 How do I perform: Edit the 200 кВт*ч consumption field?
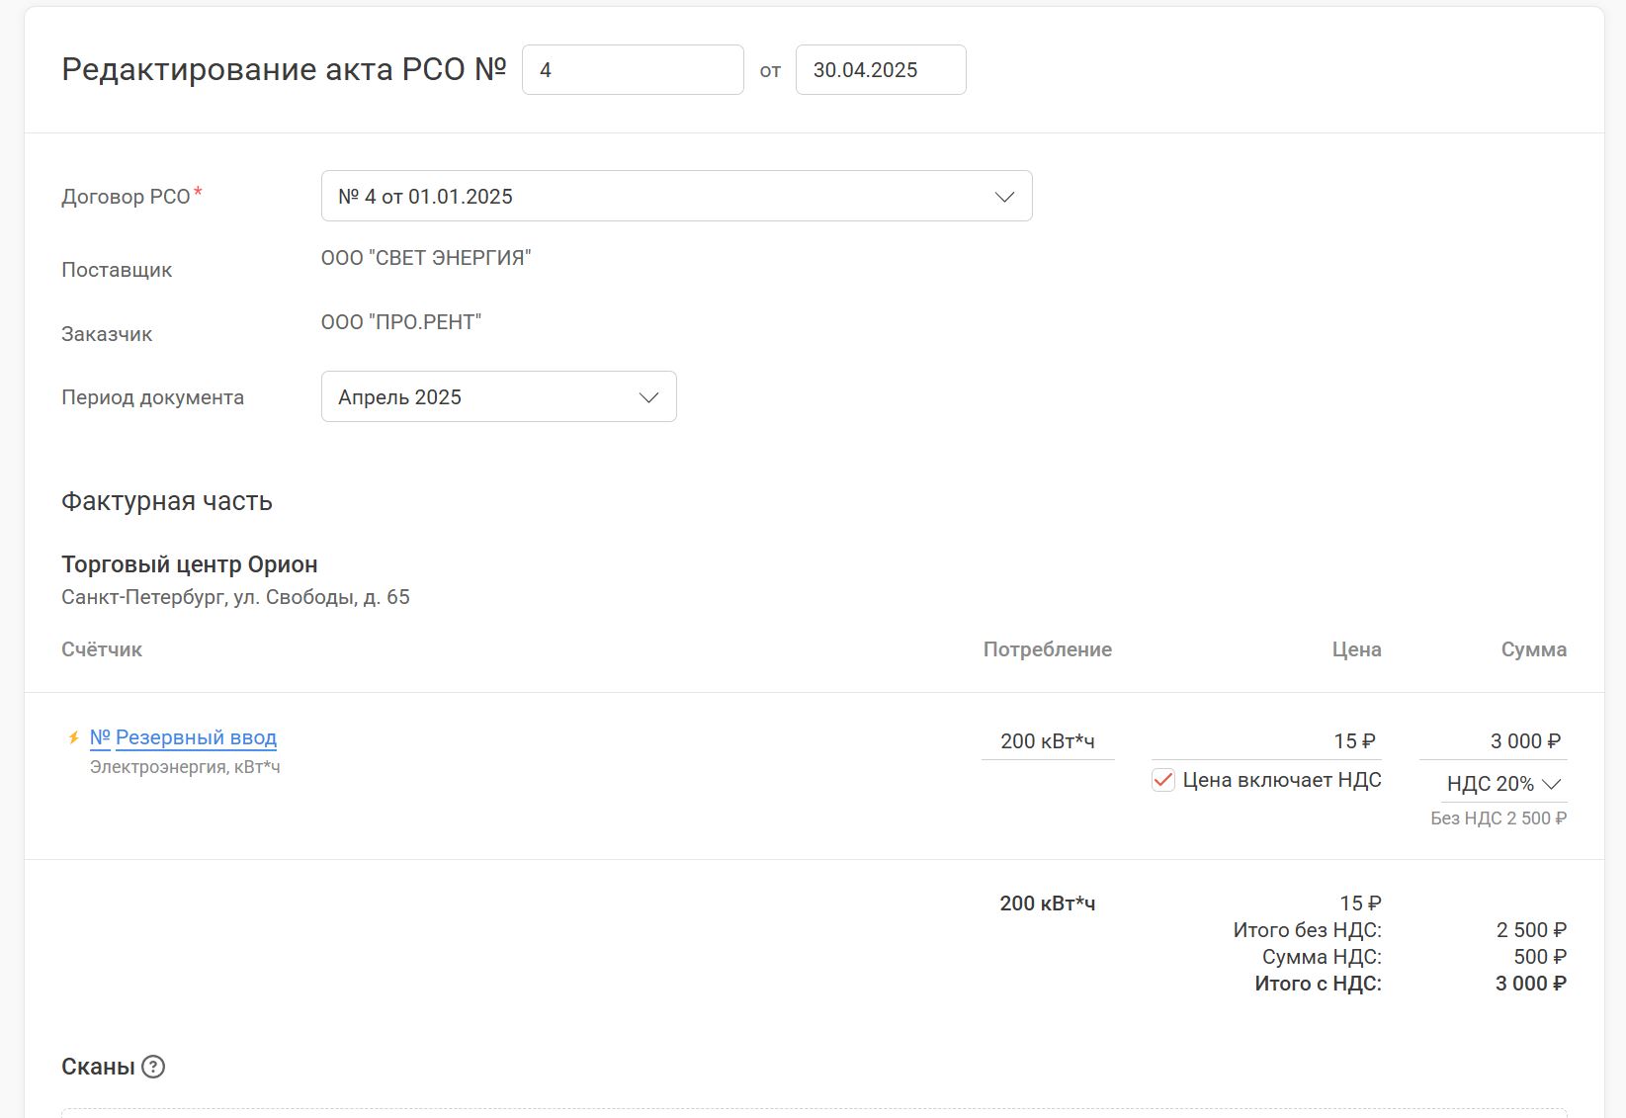1048,741
